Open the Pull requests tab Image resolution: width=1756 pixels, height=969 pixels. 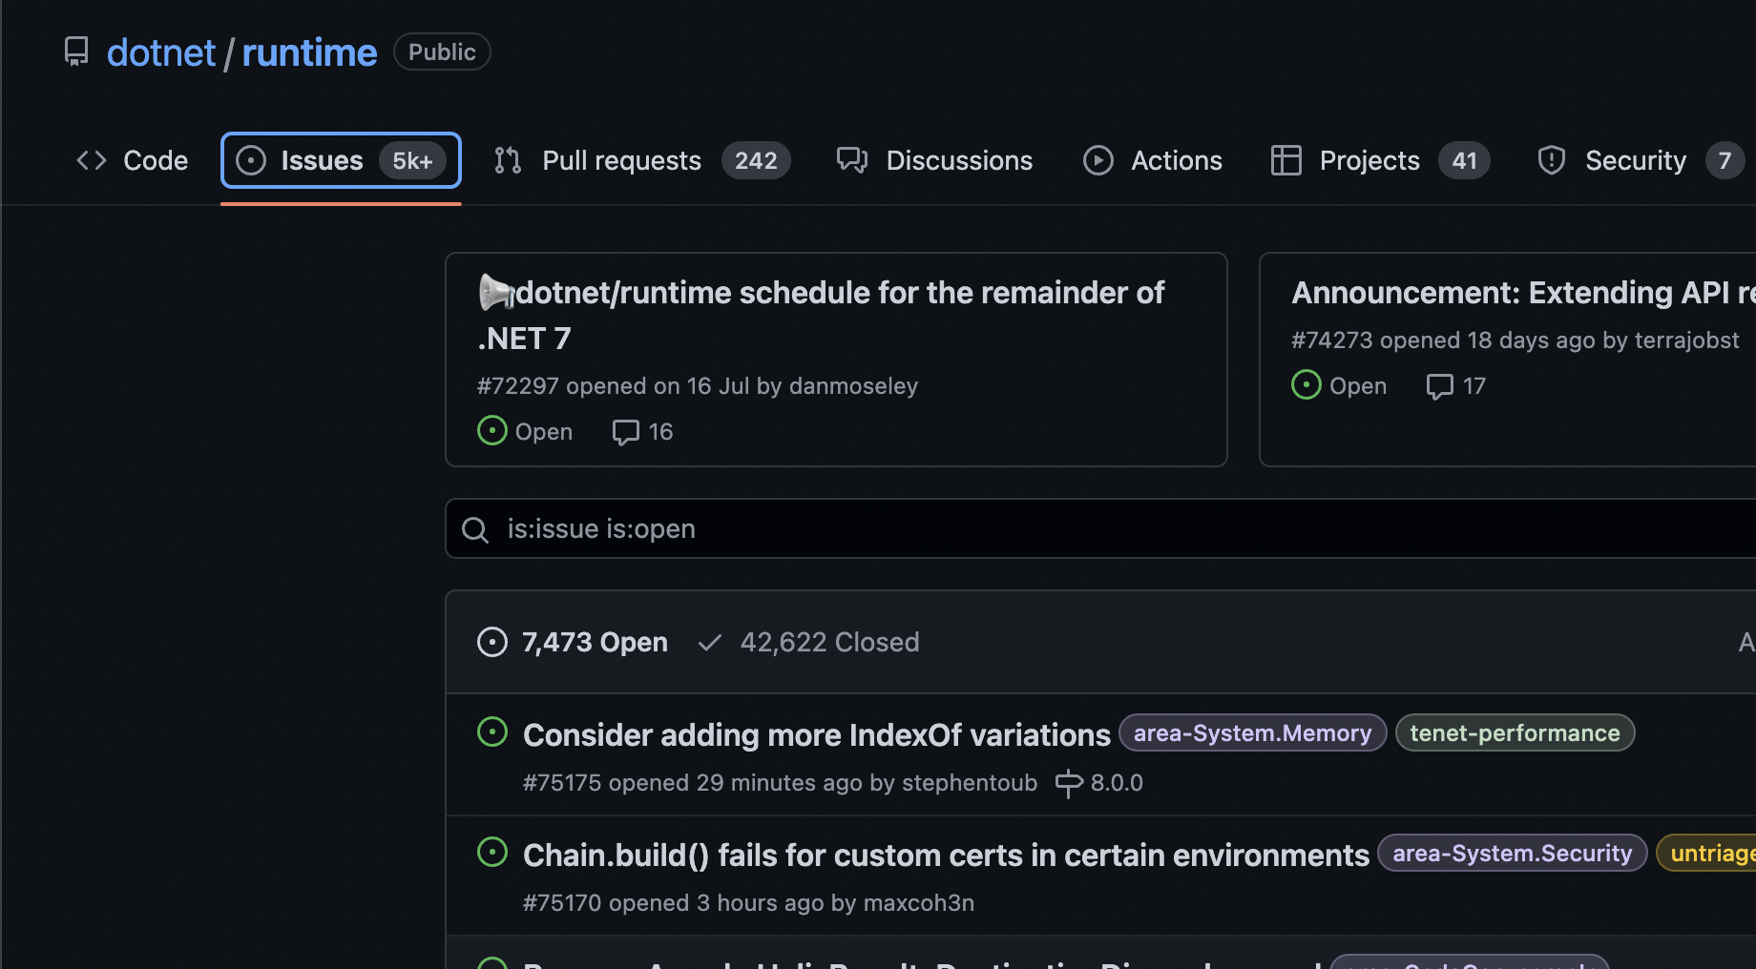642,160
